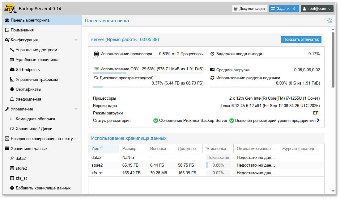Collapse the Управление section

76,109
